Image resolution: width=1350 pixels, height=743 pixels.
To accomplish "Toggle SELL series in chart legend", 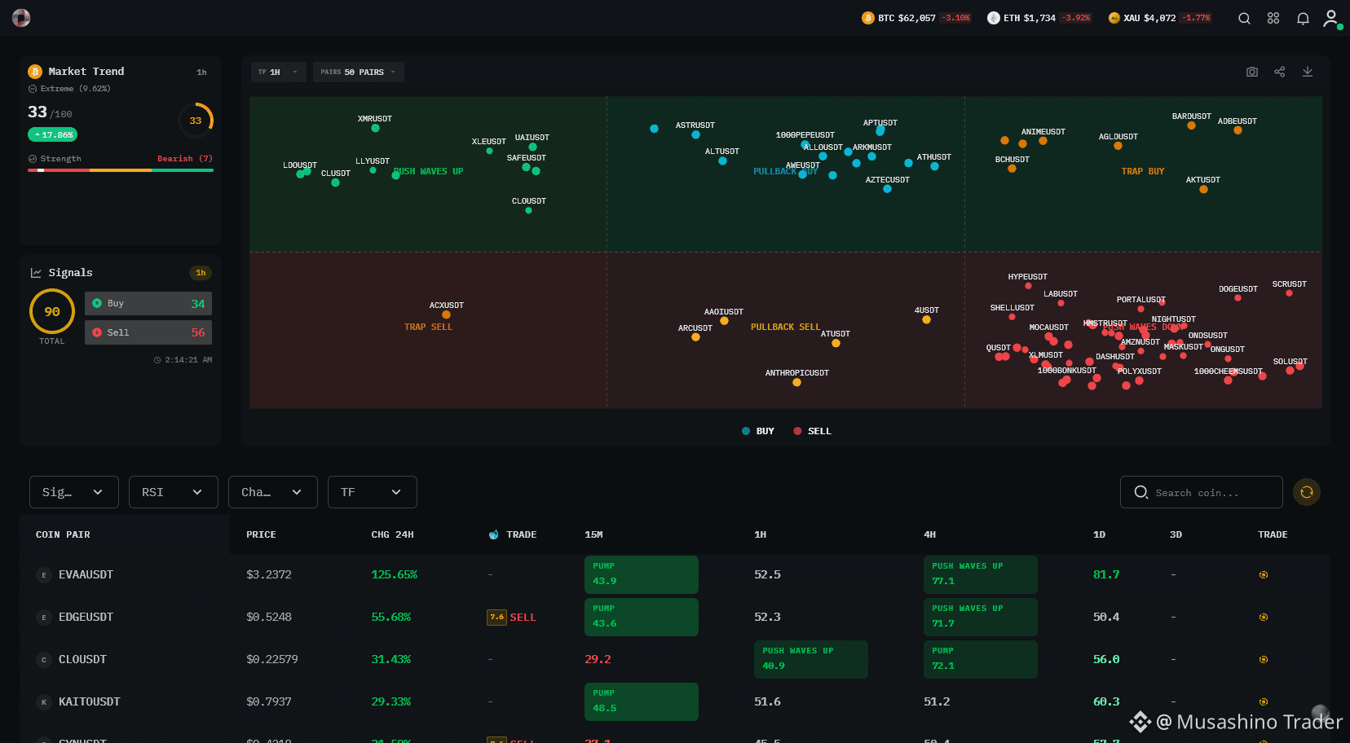I will (813, 431).
